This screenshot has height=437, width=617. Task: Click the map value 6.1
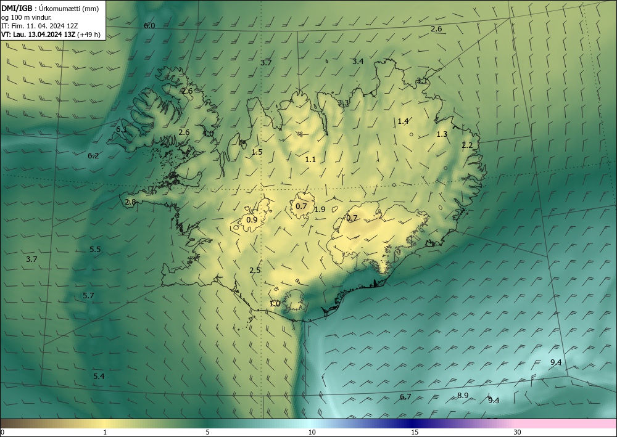[x=122, y=129]
